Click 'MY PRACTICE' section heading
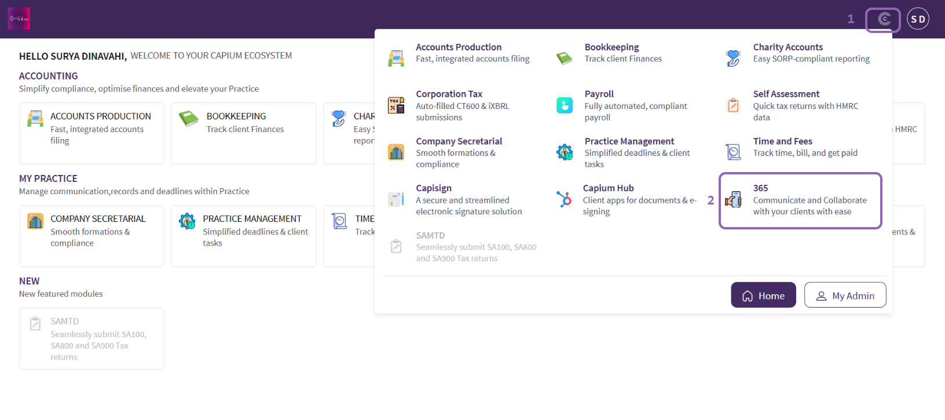Image resolution: width=945 pixels, height=420 pixels. [x=48, y=178]
